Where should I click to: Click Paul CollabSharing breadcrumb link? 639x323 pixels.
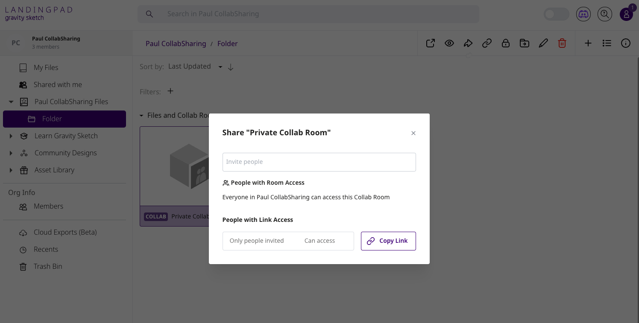point(176,44)
